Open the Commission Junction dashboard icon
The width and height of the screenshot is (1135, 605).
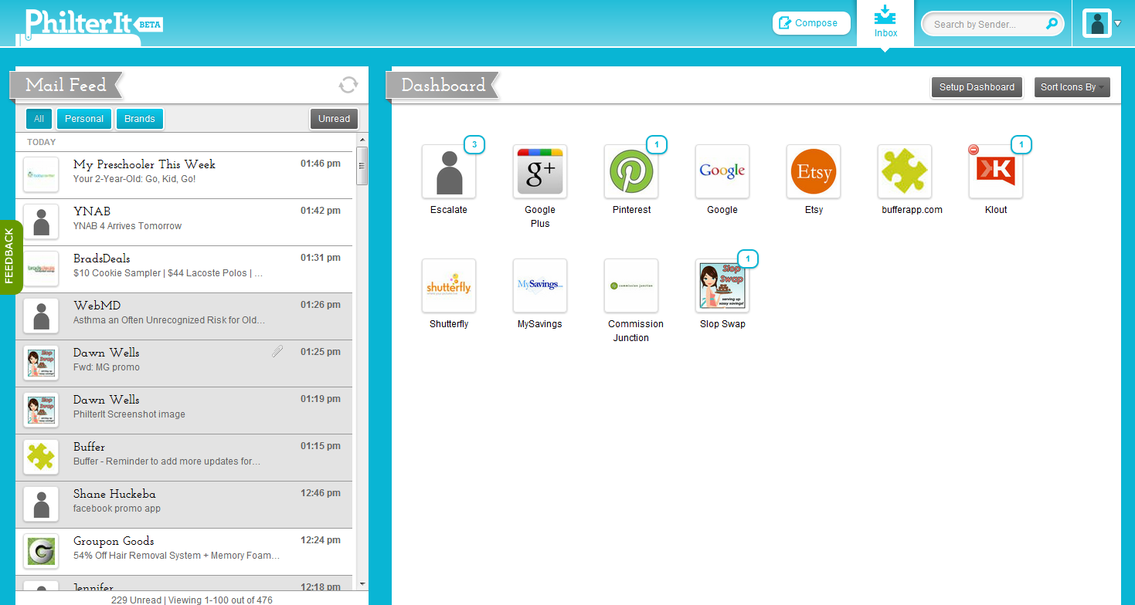(x=631, y=286)
